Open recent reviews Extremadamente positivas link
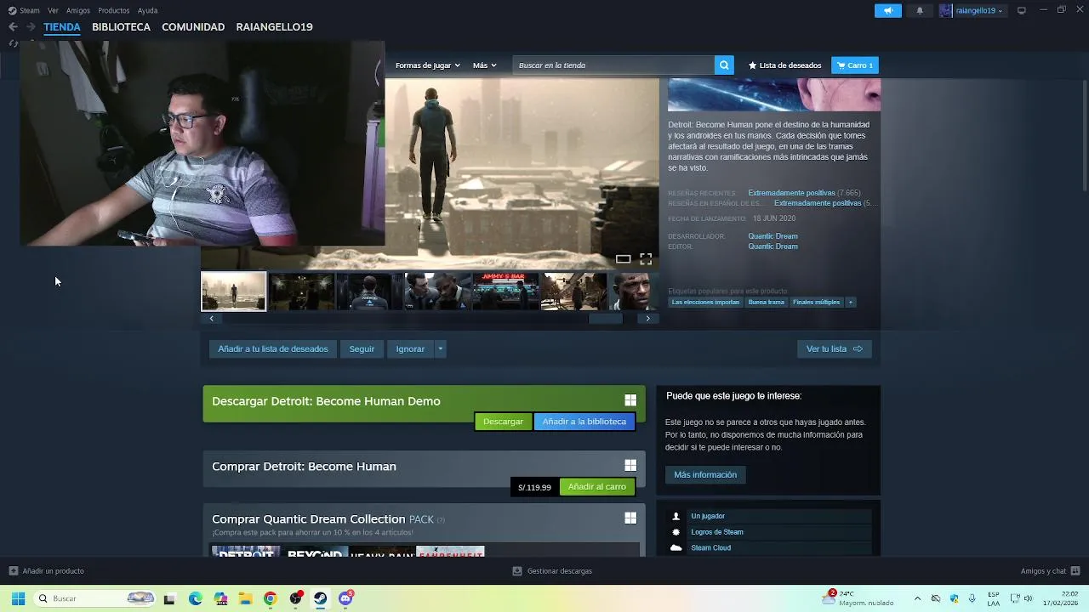The height and width of the screenshot is (612, 1089). (791, 193)
